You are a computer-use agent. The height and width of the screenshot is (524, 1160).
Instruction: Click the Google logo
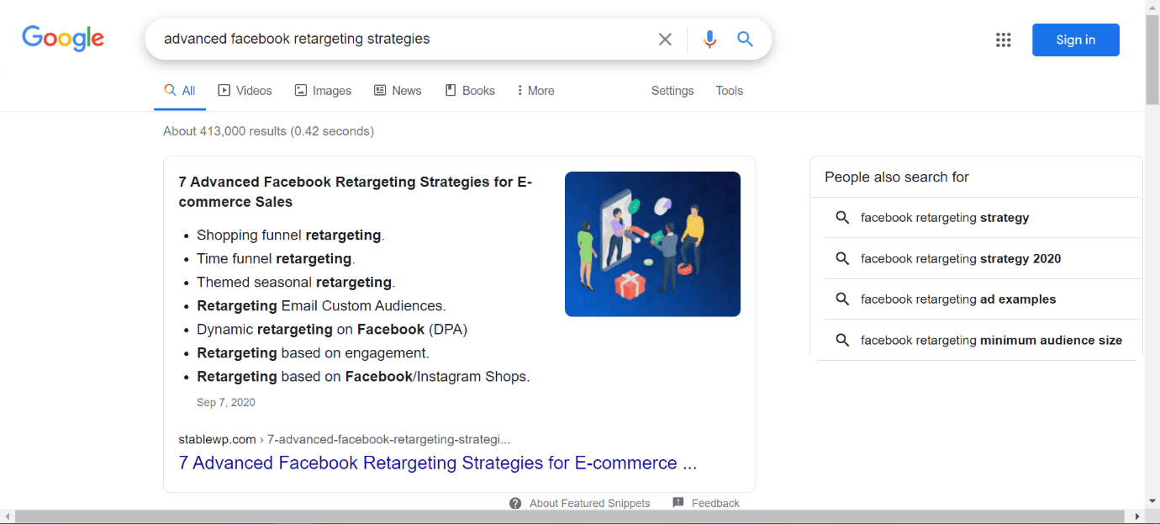(x=63, y=39)
